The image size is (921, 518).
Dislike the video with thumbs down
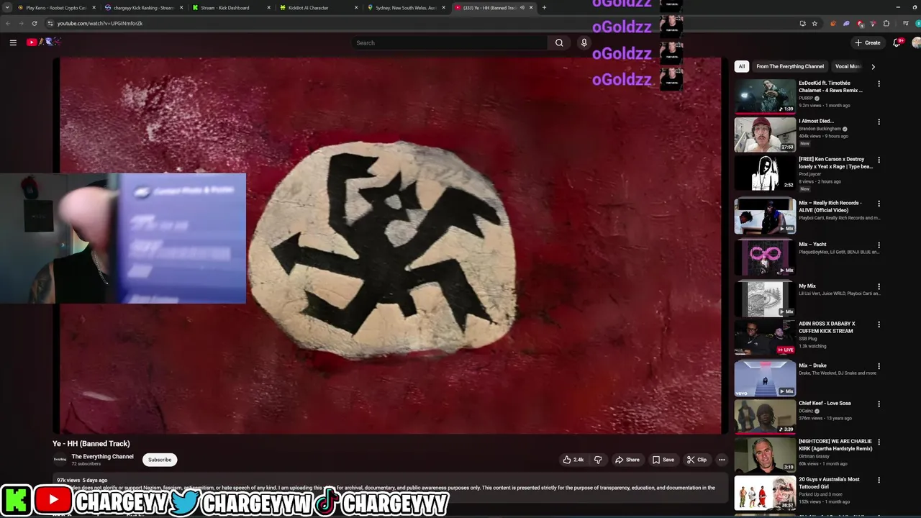[x=598, y=460]
